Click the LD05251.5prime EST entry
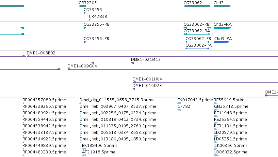The height and width of the screenshot is (157, 278). click(231, 139)
